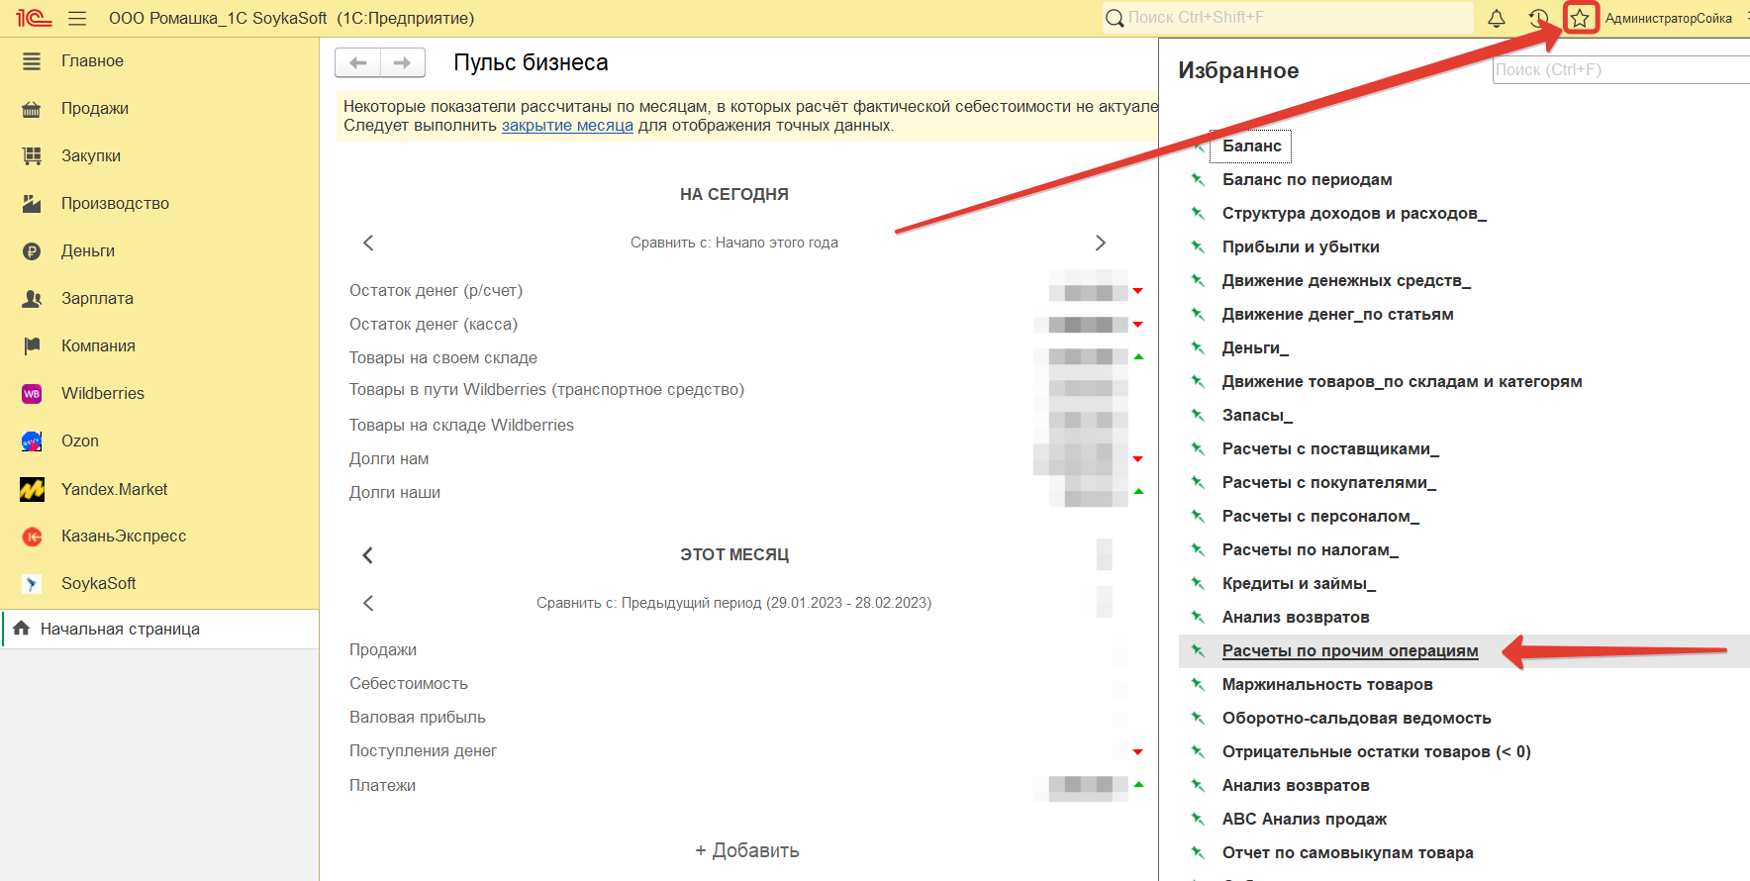This screenshot has height=881, width=1750.
Task: Open the Главное section
Action: [92, 61]
